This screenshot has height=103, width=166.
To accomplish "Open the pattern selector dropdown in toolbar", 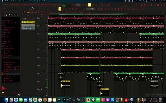I will tap(90, 9).
